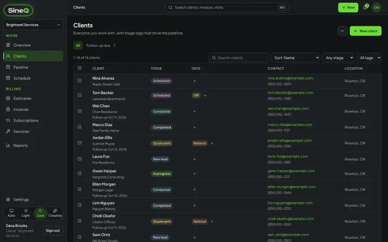Switch to the Follow-up due tab

click(101, 45)
